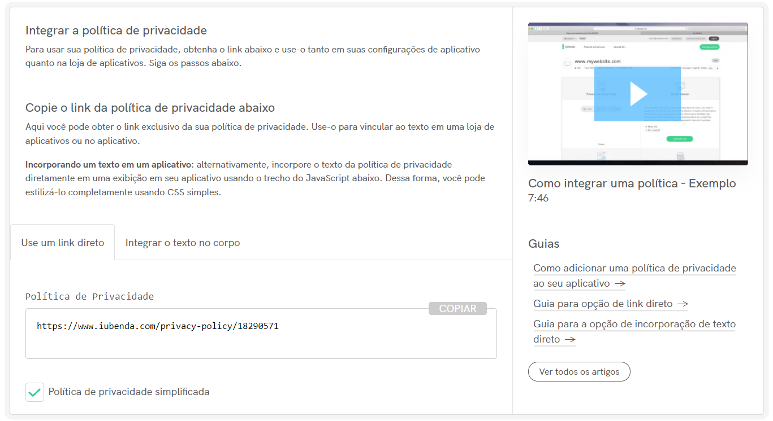Screen dimensions: 773x421
Task: Click the "Guias" section heading
Action: point(543,244)
